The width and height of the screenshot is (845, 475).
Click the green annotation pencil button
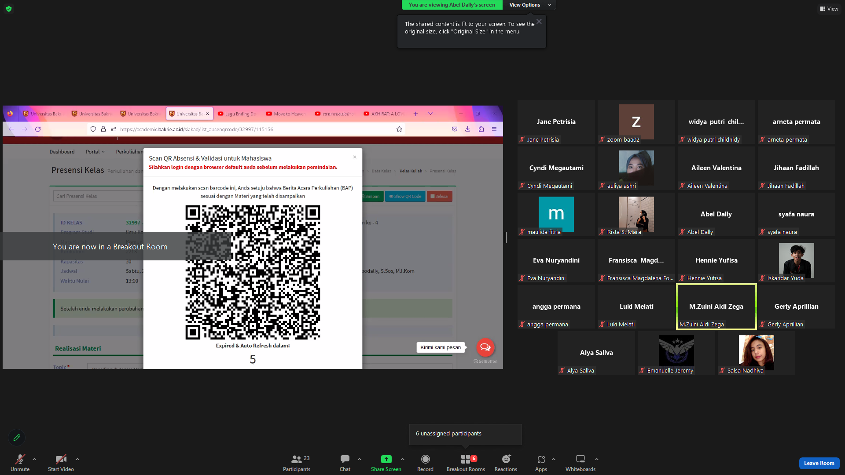(x=17, y=438)
